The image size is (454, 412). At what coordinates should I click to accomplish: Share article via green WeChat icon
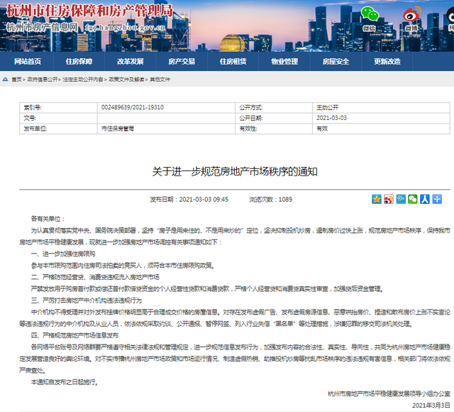point(413,200)
